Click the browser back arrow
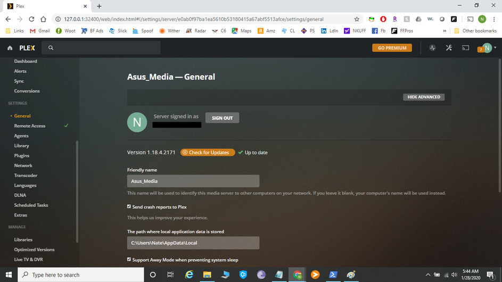This screenshot has width=502, height=282. [x=8, y=19]
